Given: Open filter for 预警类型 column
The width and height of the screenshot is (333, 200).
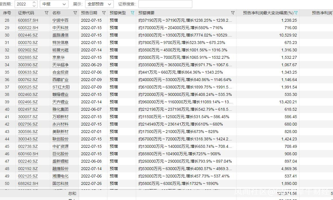Looking at the screenshot, I should pyautogui.click(x=132, y=13).
